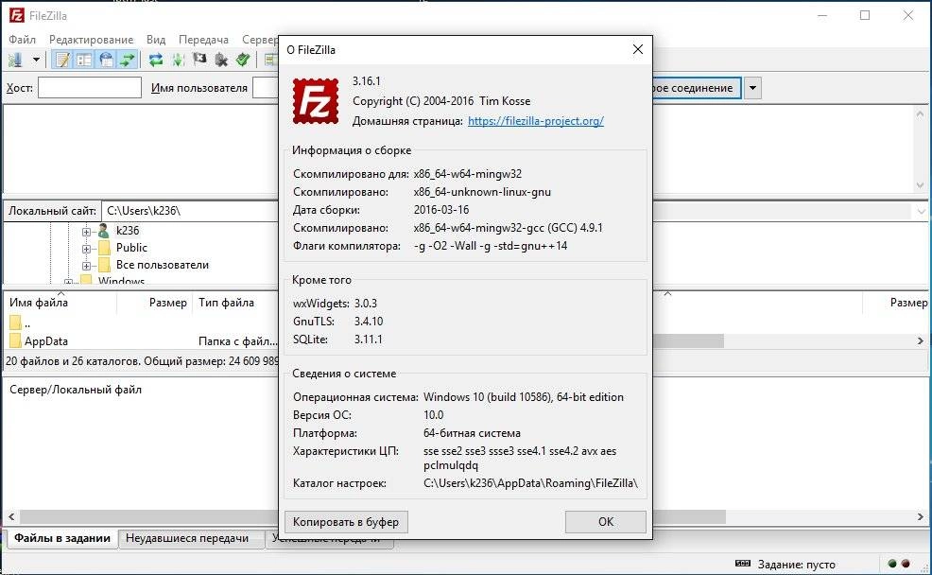932x575 pixels.
Task: Open quick connect history dropdown
Action: [752, 88]
